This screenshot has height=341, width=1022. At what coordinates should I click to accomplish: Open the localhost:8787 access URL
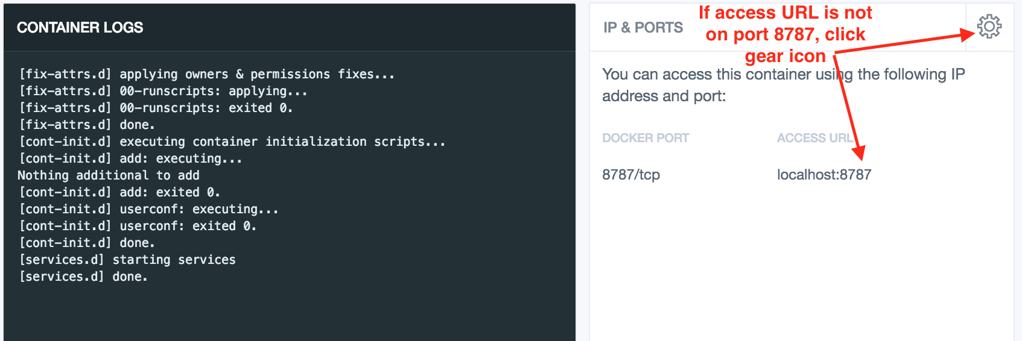824,175
